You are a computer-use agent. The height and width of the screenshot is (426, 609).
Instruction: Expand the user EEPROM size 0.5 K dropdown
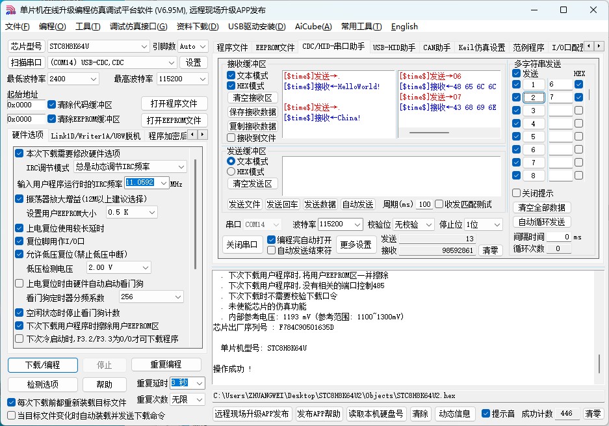pos(152,212)
